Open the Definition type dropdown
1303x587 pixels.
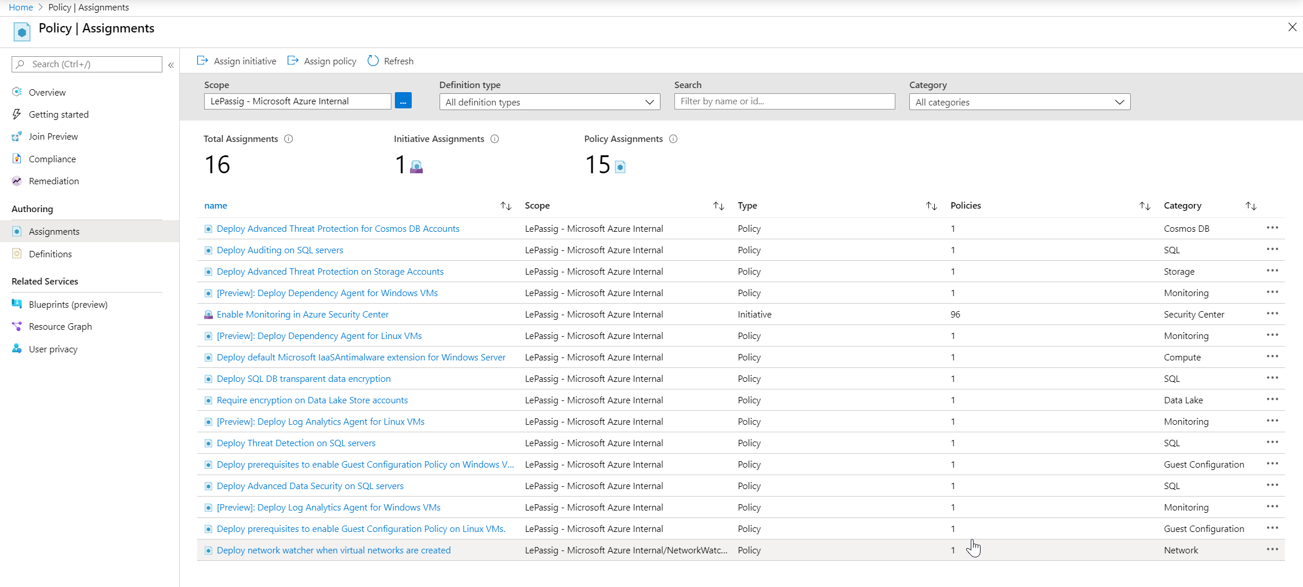click(549, 102)
